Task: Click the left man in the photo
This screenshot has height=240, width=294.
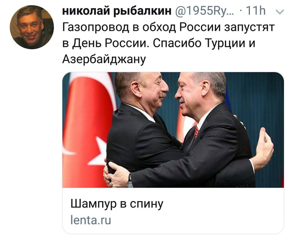Action: click(141, 127)
